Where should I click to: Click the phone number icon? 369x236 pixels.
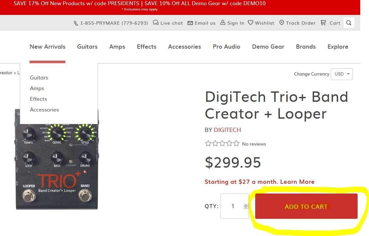(76, 23)
